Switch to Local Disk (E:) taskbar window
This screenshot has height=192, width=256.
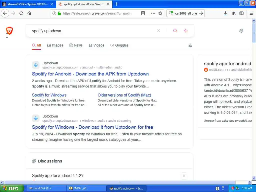tap(46, 188)
